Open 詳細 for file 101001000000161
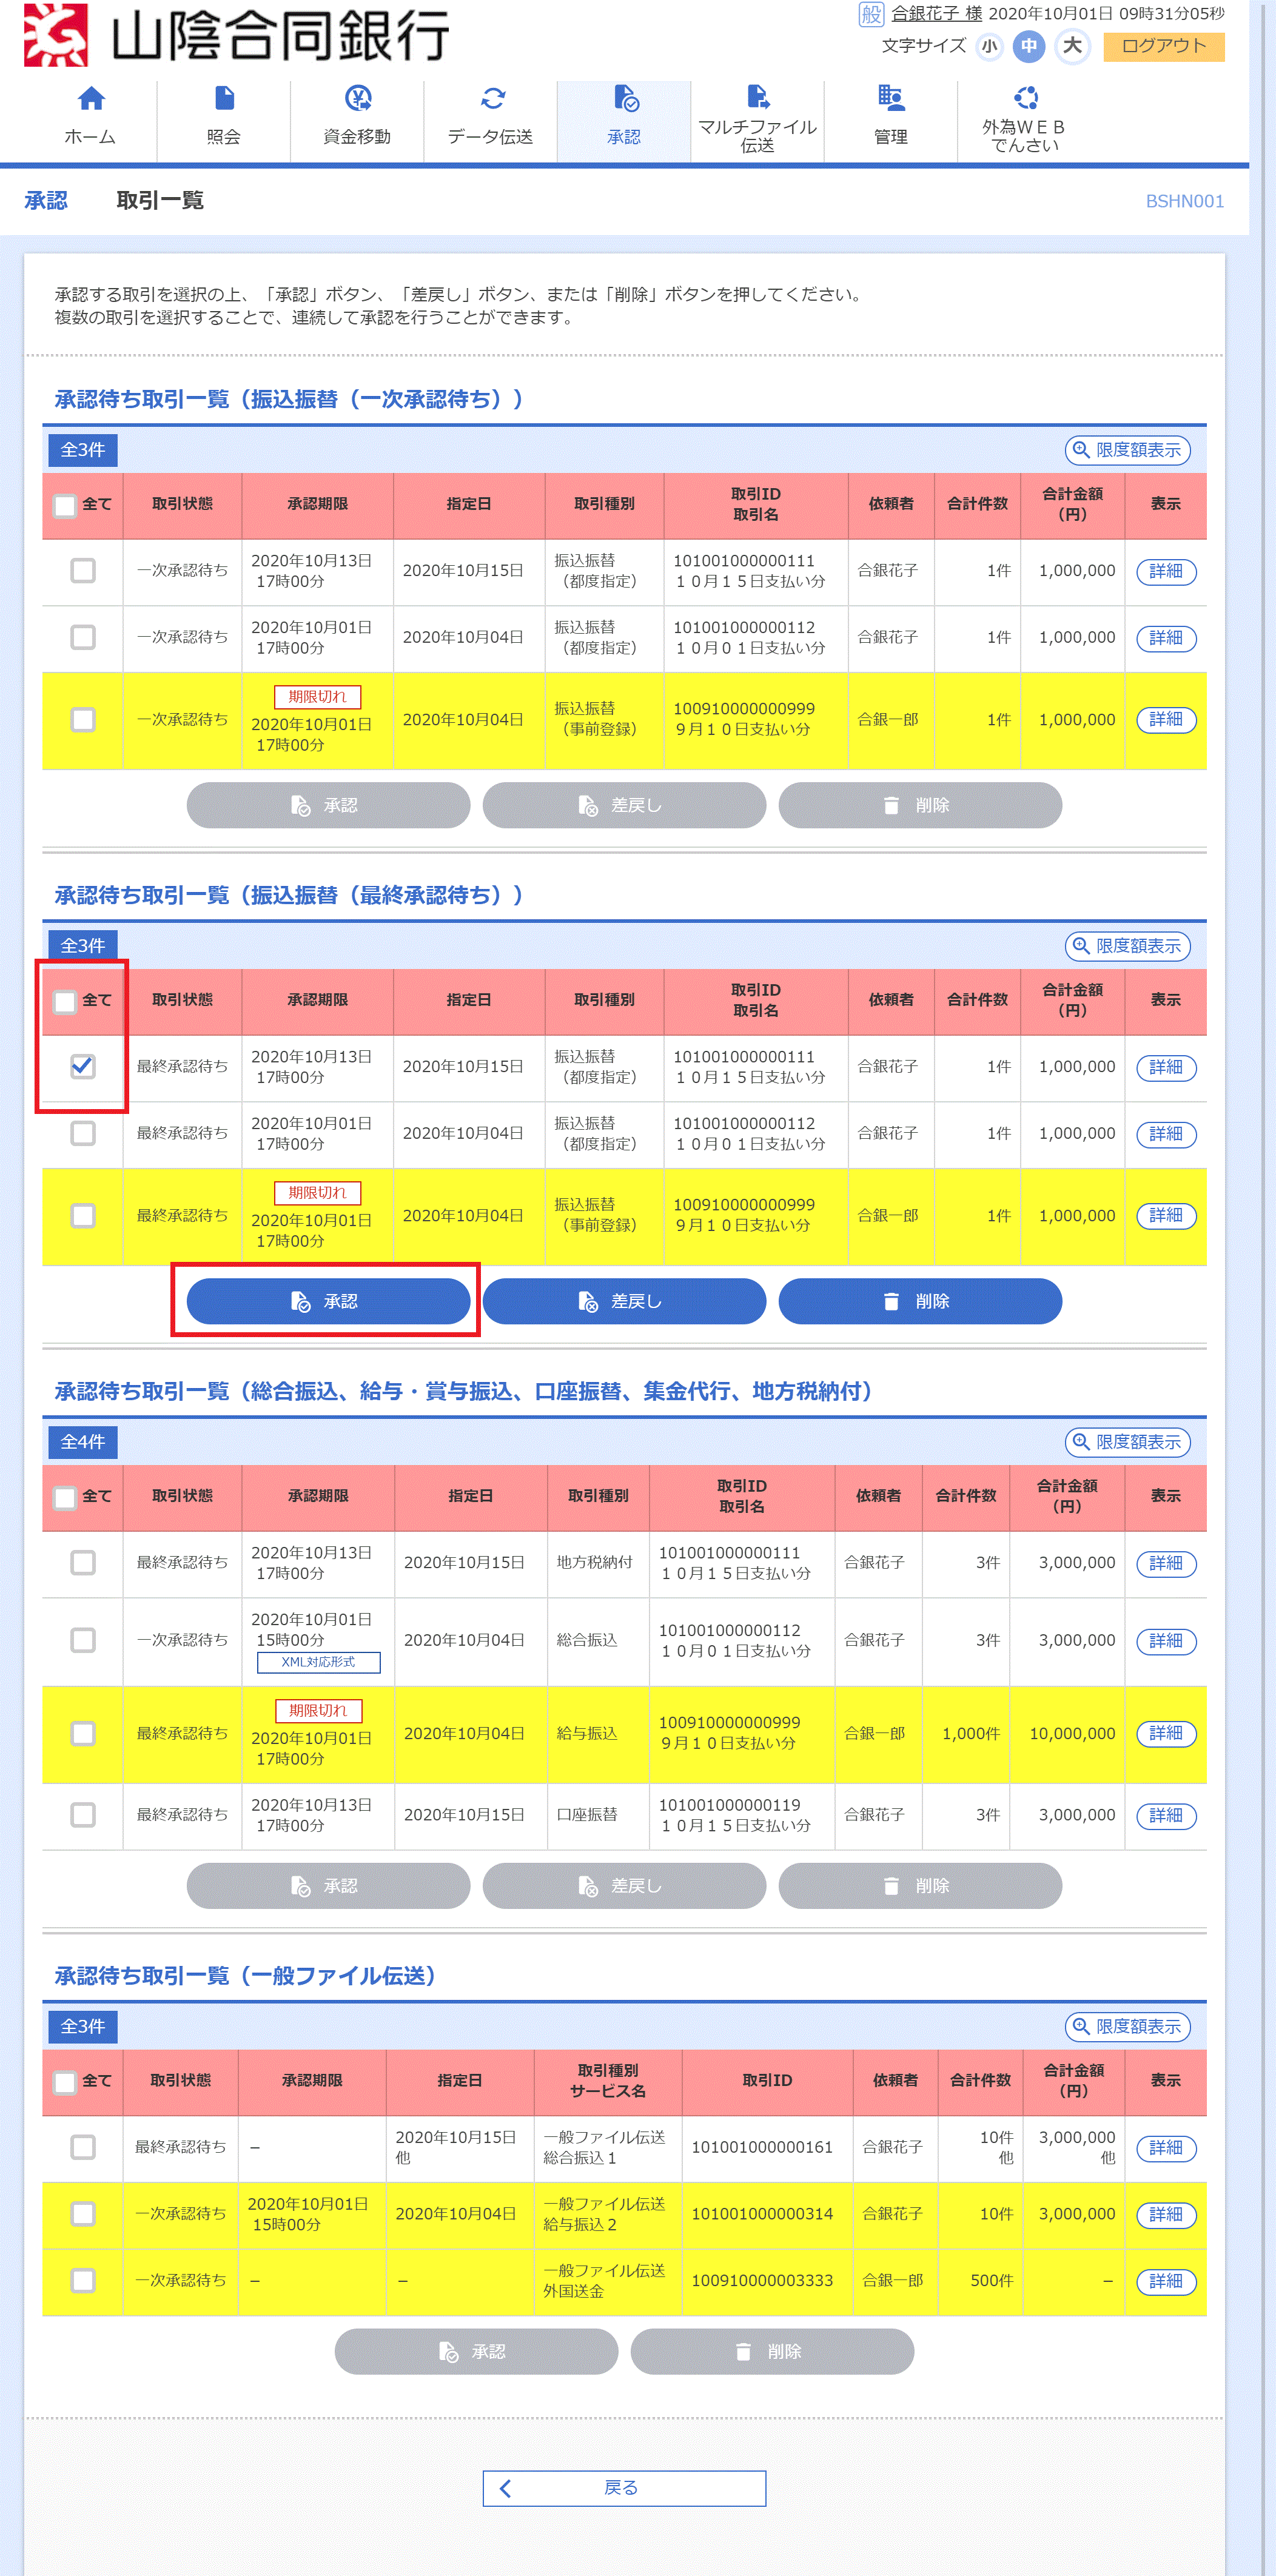The width and height of the screenshot is (1276, 2576). 1166,2148
